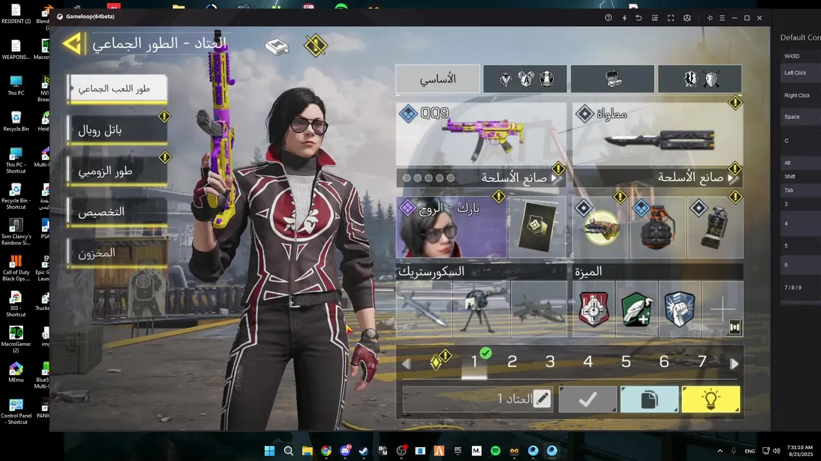The height and width of the screenshot is (461, 821).
Task: Select the green perk icon under الميزة
Action: click(x=636, y=309)
